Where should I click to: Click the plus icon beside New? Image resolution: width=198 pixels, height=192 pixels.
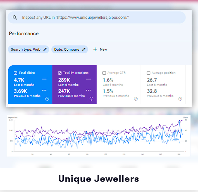(x=95, y=49)
